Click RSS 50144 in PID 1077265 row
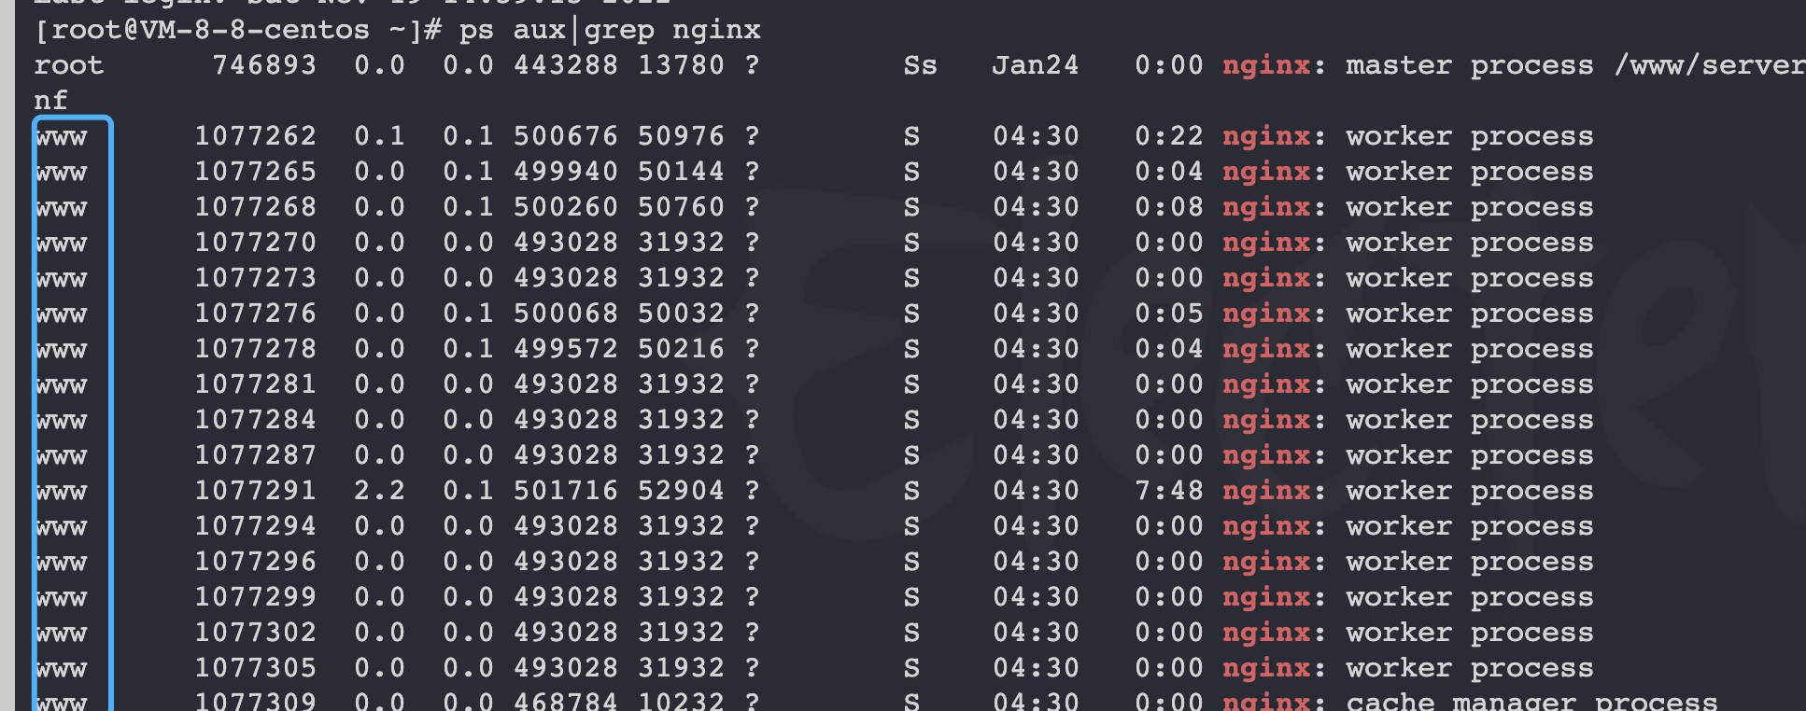 point(681,172)
